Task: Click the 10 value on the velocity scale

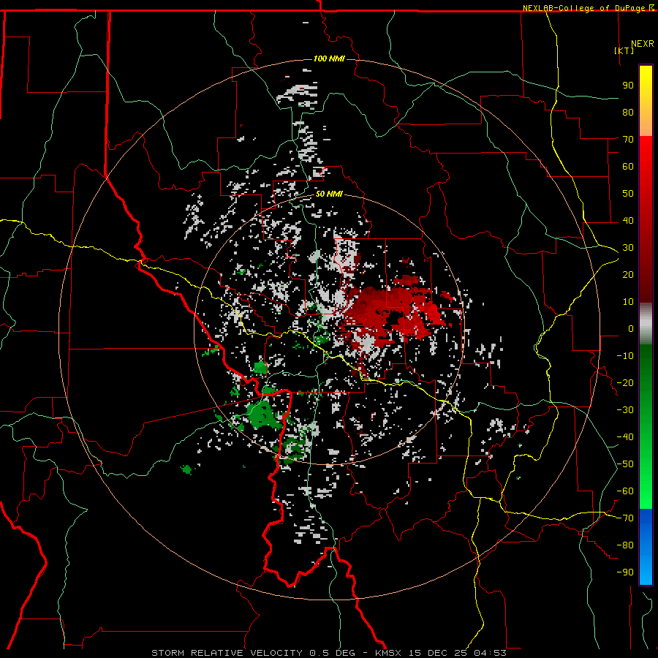Action: (628, 302)
